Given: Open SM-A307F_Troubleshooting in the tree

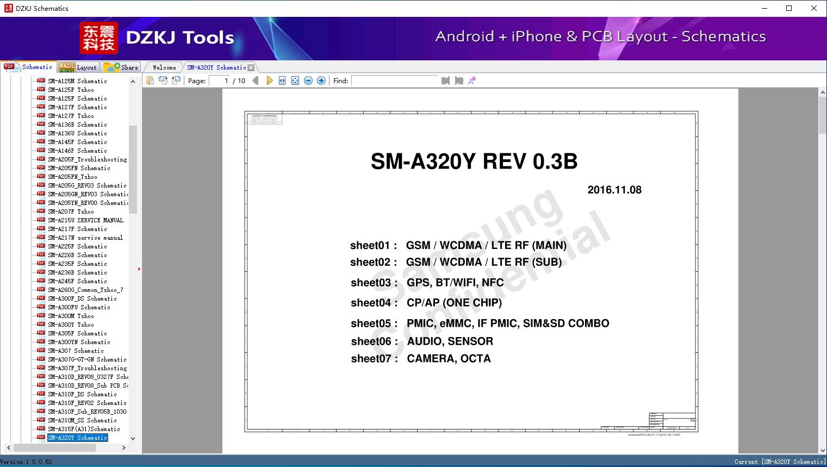Looking at the screenshot, I should [87, 368].
